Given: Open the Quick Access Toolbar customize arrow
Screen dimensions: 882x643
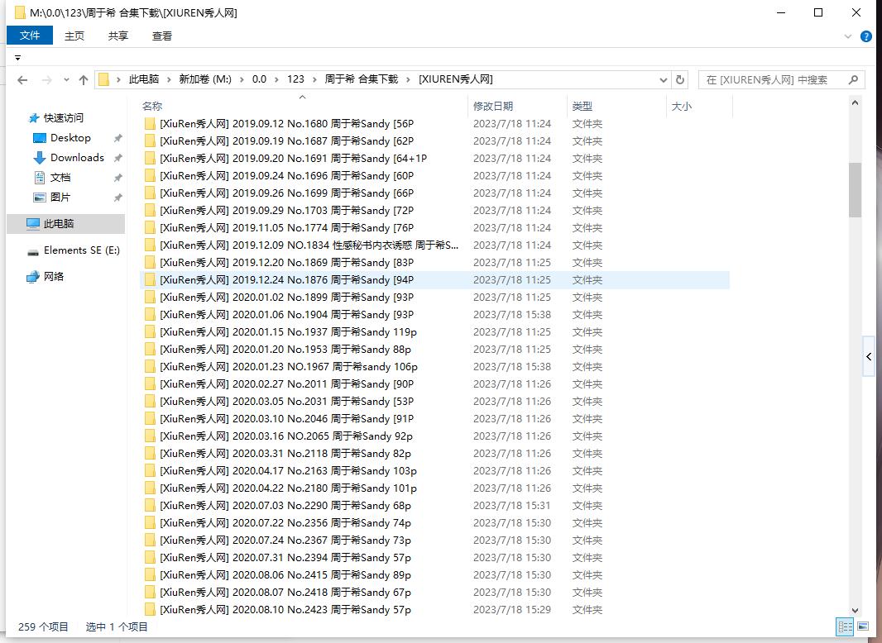Looking at the screenshot, I should click(x=17, y=58).
